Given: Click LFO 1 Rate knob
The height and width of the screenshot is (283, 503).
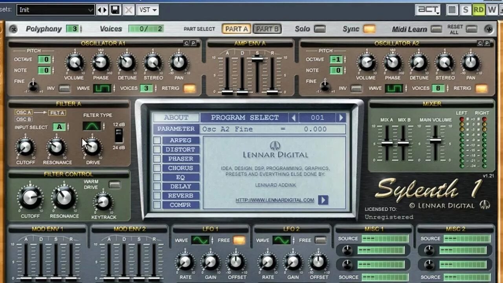Looking at the screenshot, I should click(x=185, y=262).
